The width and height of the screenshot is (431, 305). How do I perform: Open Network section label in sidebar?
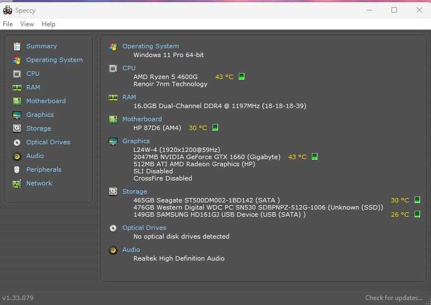(x=39, y=183)
